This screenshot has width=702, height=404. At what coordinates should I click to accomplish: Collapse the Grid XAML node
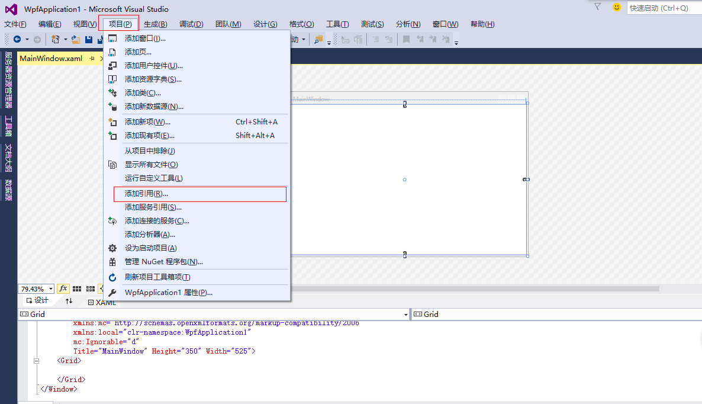point(37,361)
